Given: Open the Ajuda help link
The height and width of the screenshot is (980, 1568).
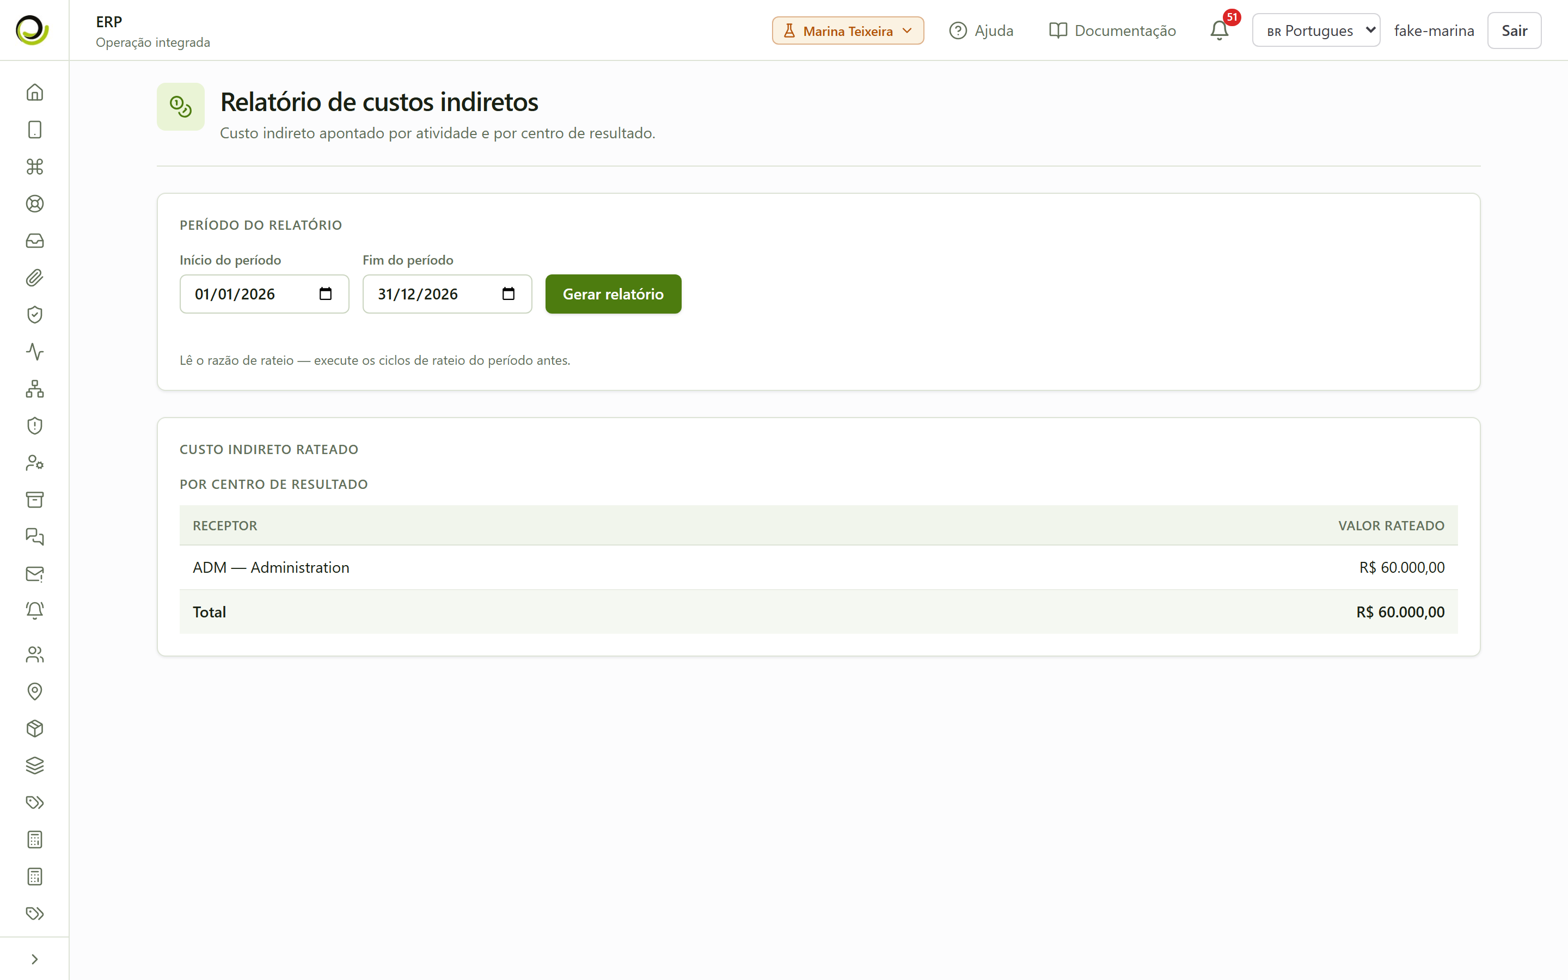Looking at the screenshot, I should pyautogui.click(x=981, y=30).
